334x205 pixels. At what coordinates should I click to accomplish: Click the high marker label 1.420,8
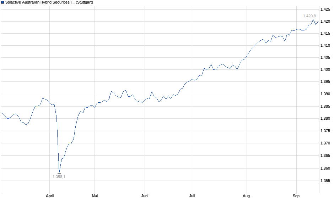309,16
